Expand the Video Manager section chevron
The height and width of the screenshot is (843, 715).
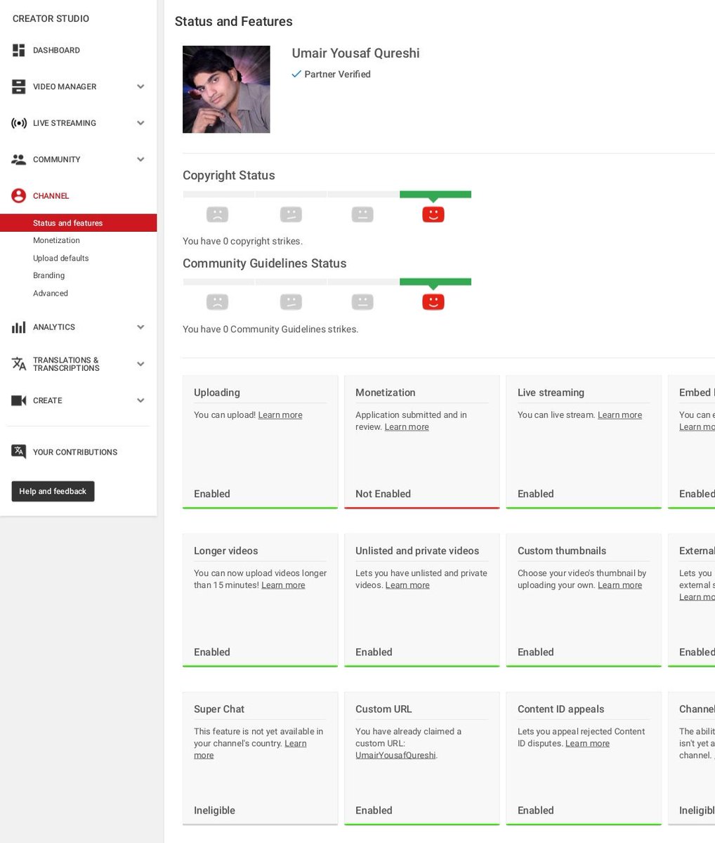pos(140,87)
